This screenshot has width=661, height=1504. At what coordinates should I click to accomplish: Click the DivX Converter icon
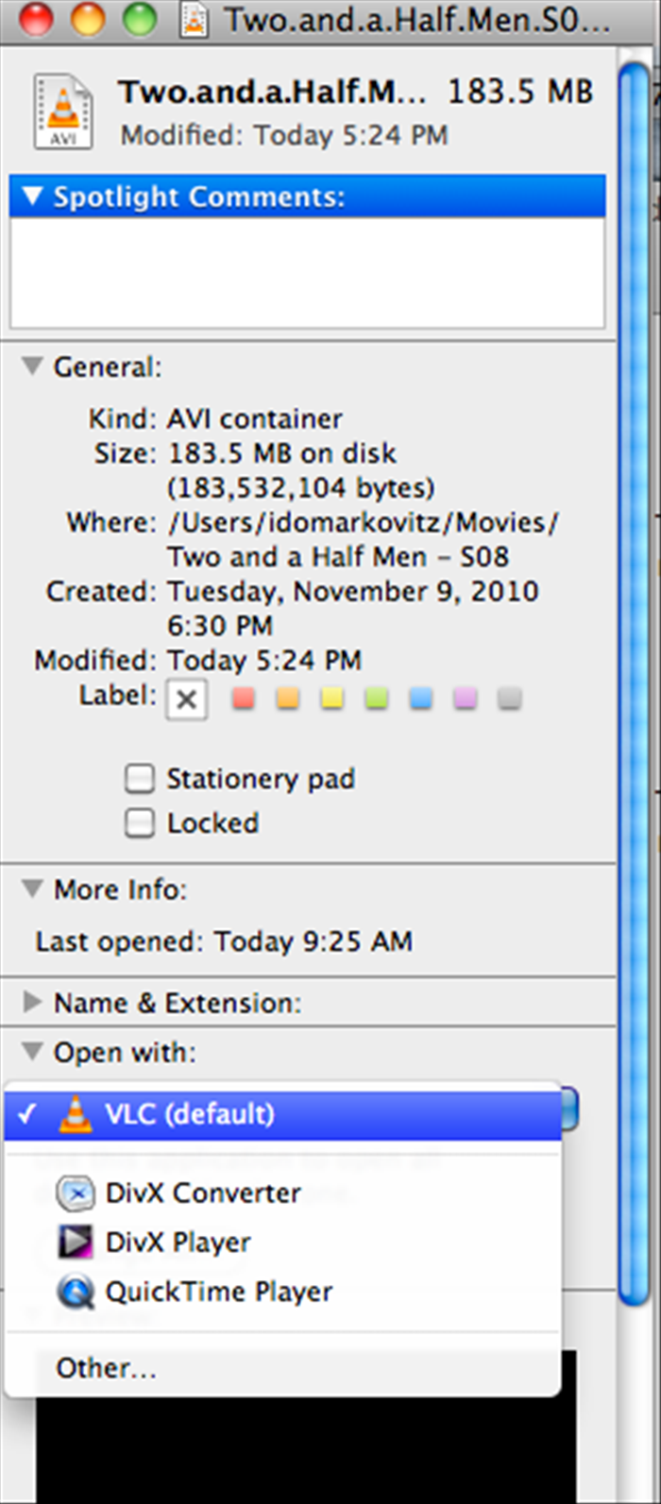76,1193
